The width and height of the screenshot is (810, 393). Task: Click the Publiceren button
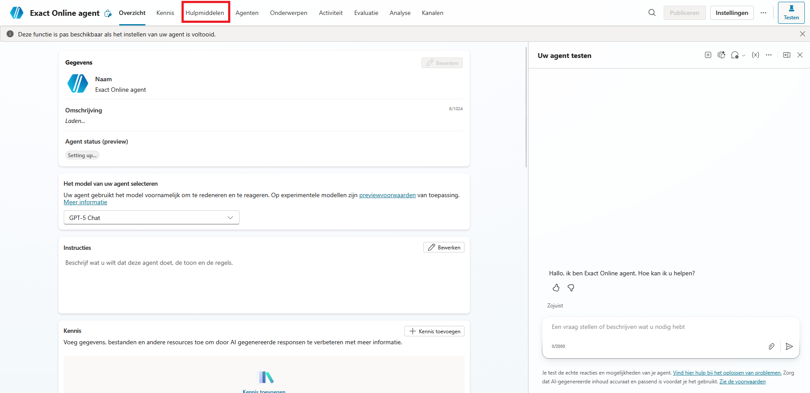tap(684, 13)
